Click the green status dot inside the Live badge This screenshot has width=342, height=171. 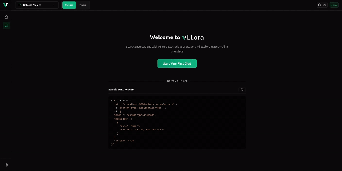pos(331,5)
